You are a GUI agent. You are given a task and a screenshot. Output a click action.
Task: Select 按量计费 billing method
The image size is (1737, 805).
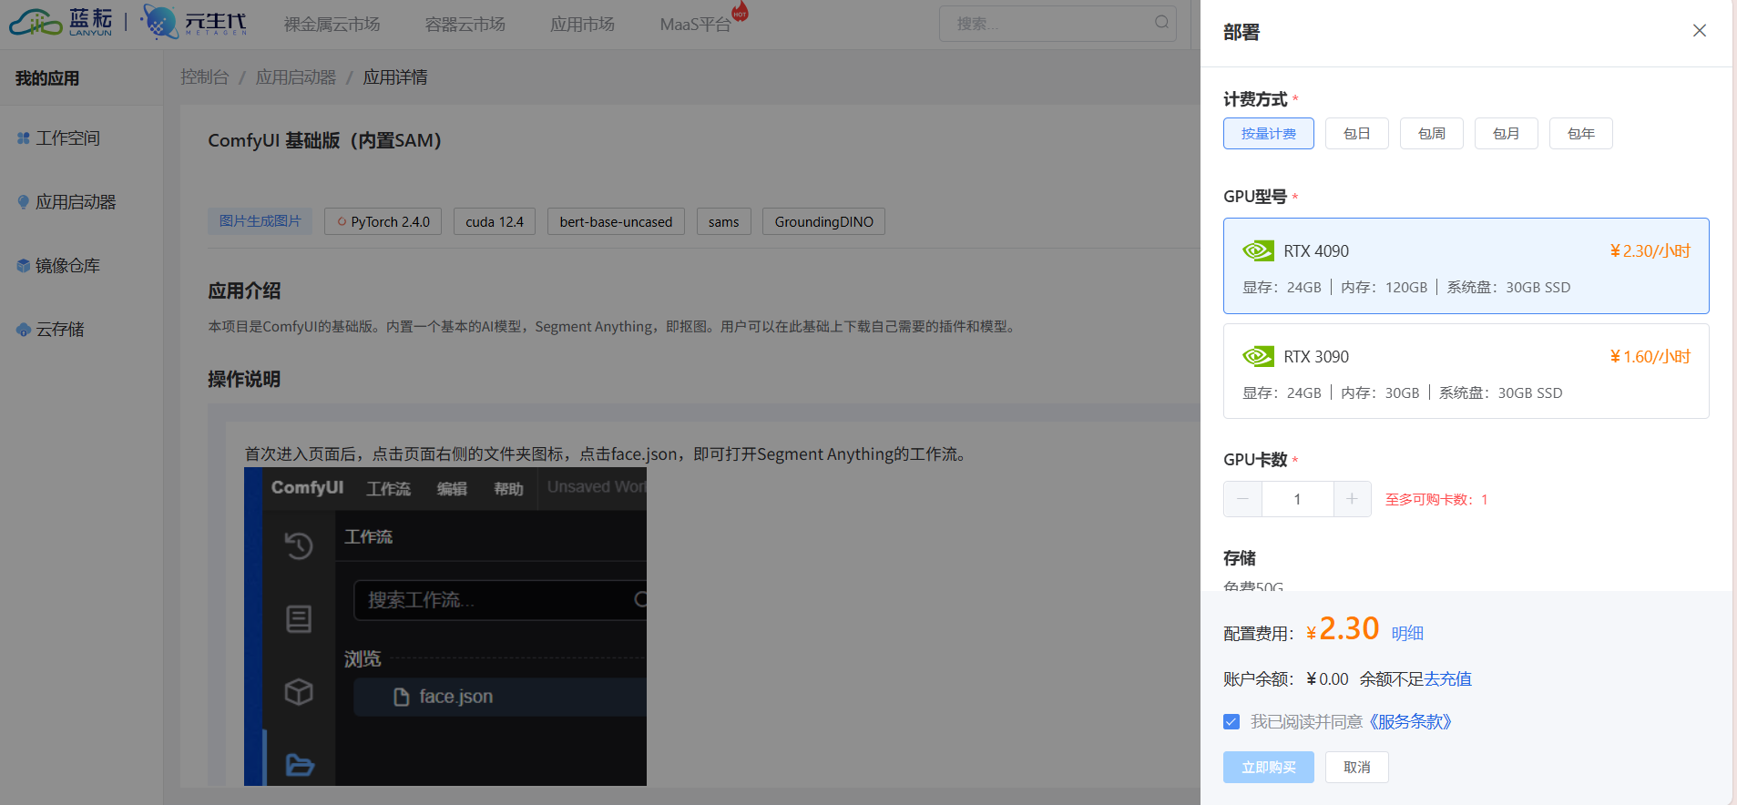1268,134
